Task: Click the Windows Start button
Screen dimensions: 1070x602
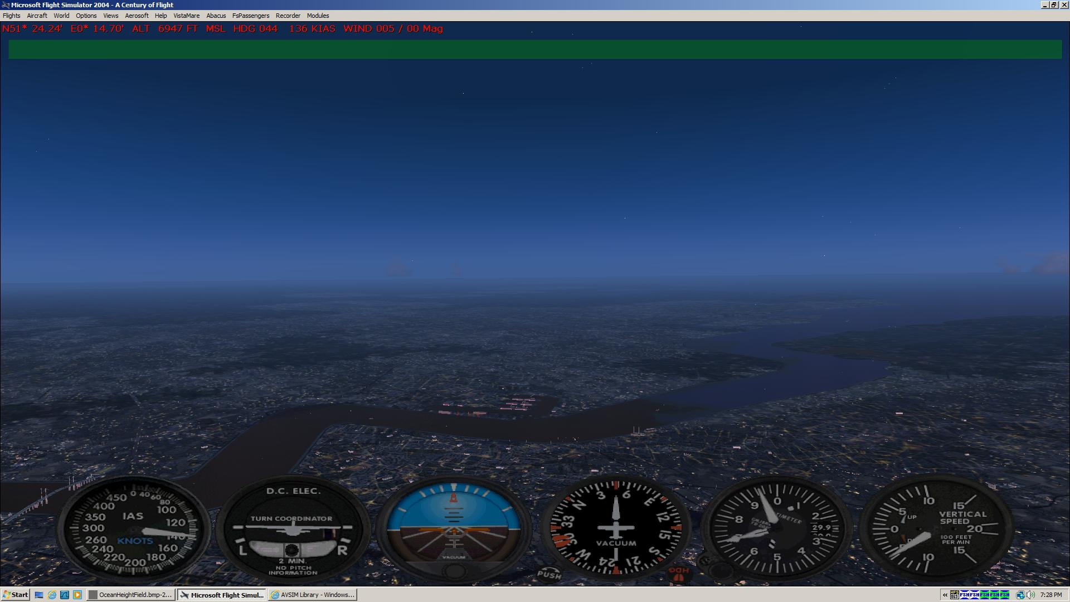Action: pyautogui.click(x=15, y=595)
